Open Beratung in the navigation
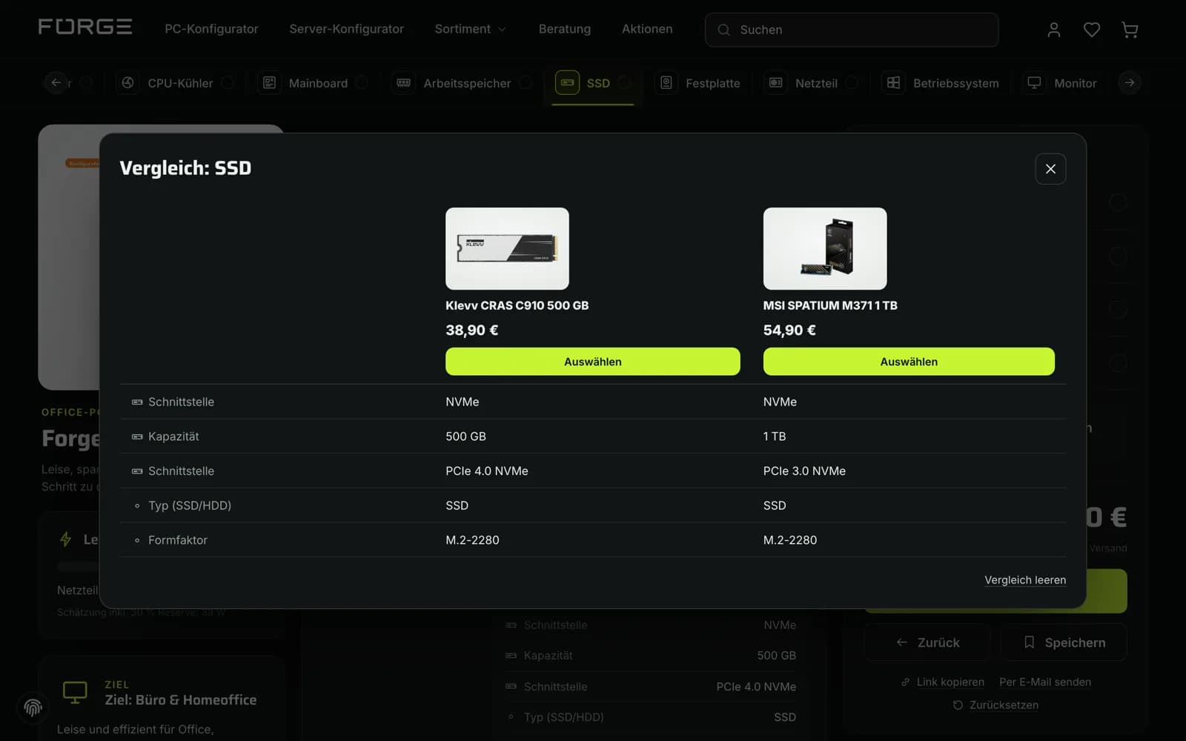Viewport: 1186px width, 741px height. pos(564,29)
